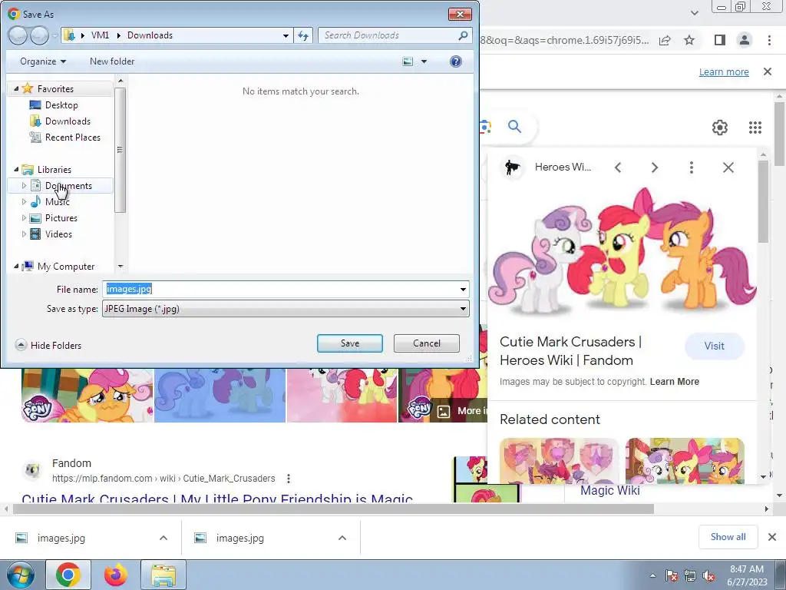Screen dimensions: 786x590
Task: Open Google quick settings gear
Action: pyautogui.click(x=720, y=128)
